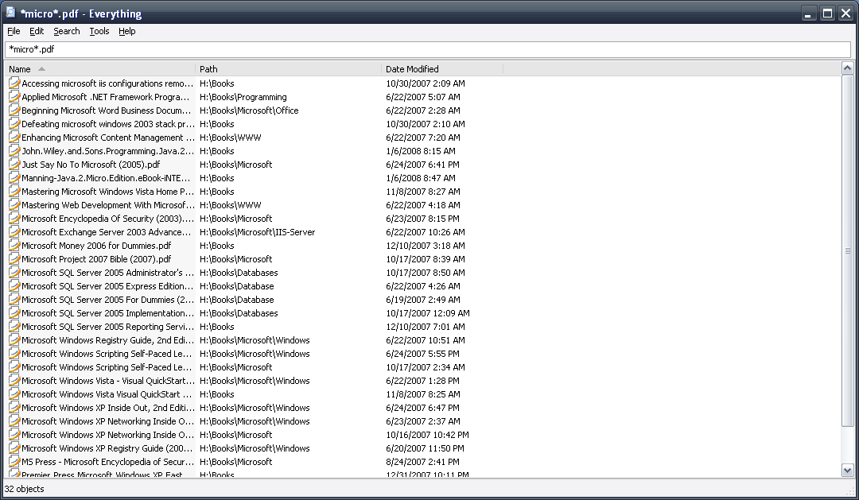
Task: Click the PDF icon for Applied Microsoft .NET Framework
Action: 14,97
